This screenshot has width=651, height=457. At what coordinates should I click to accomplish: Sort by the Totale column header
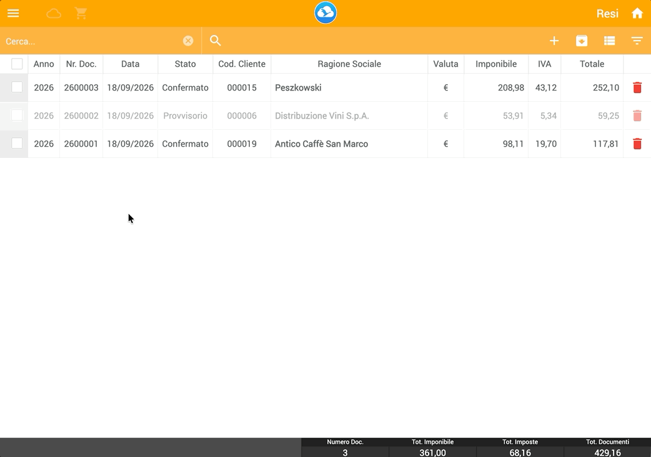(592, 64)
